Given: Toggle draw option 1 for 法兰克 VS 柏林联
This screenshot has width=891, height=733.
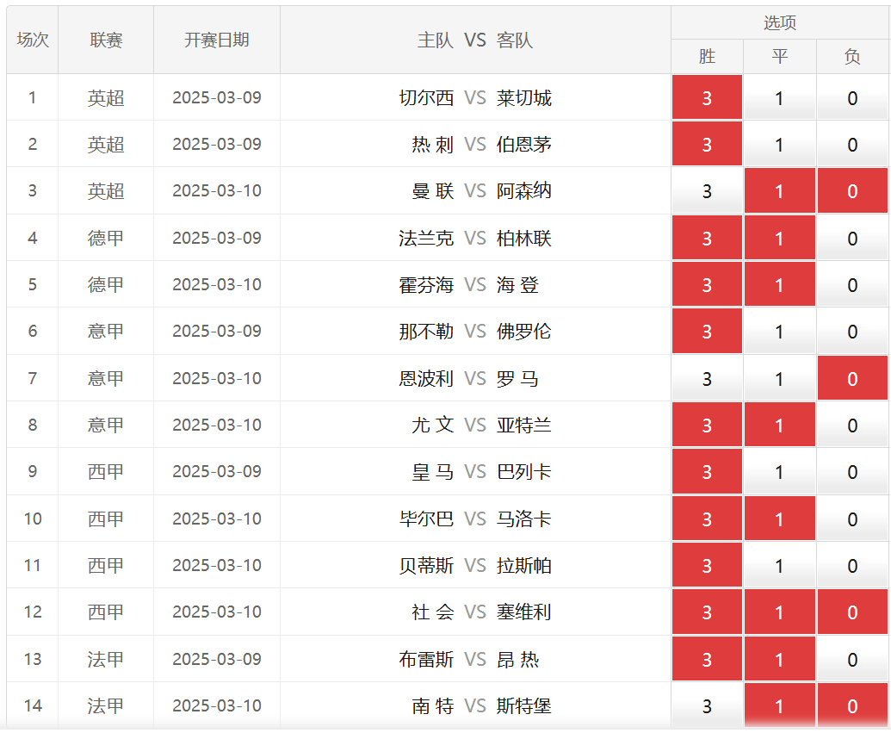Looking at the screenshot, I should 780,238.
